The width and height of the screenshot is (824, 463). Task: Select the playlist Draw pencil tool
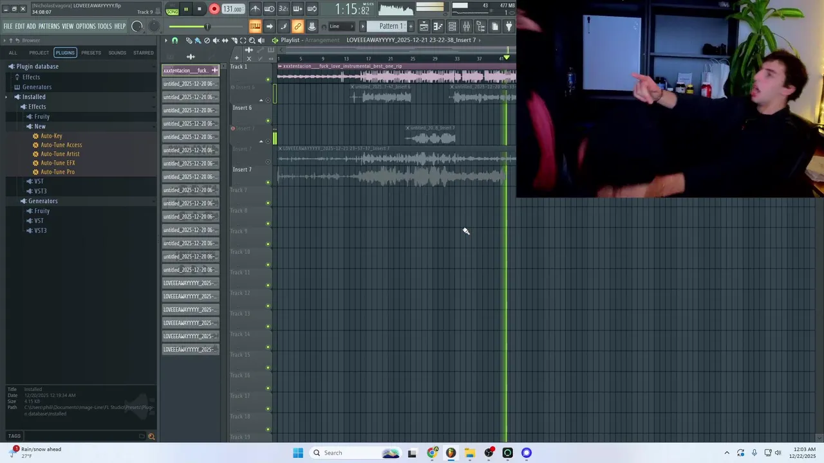(x=189, y=41)
